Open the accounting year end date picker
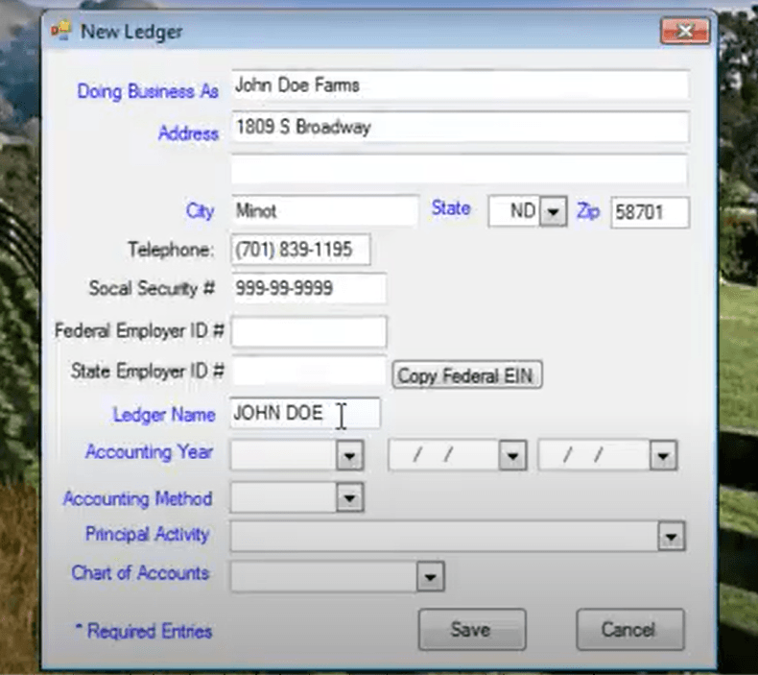 tap(663, 455)
